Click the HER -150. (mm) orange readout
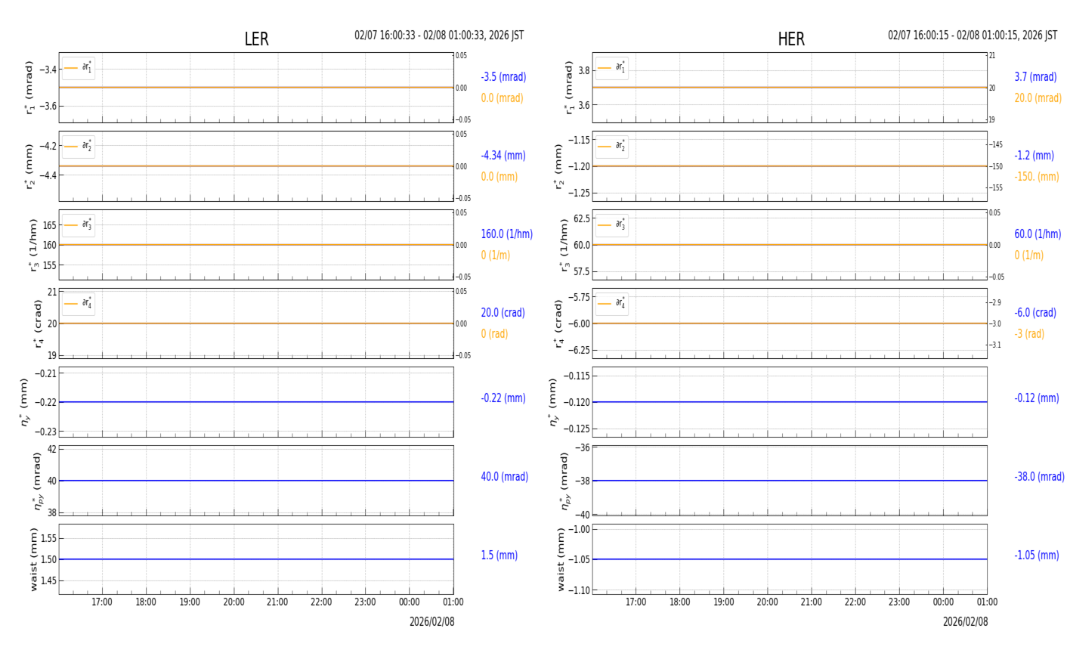1067x653 pixels. [1036, 177]
